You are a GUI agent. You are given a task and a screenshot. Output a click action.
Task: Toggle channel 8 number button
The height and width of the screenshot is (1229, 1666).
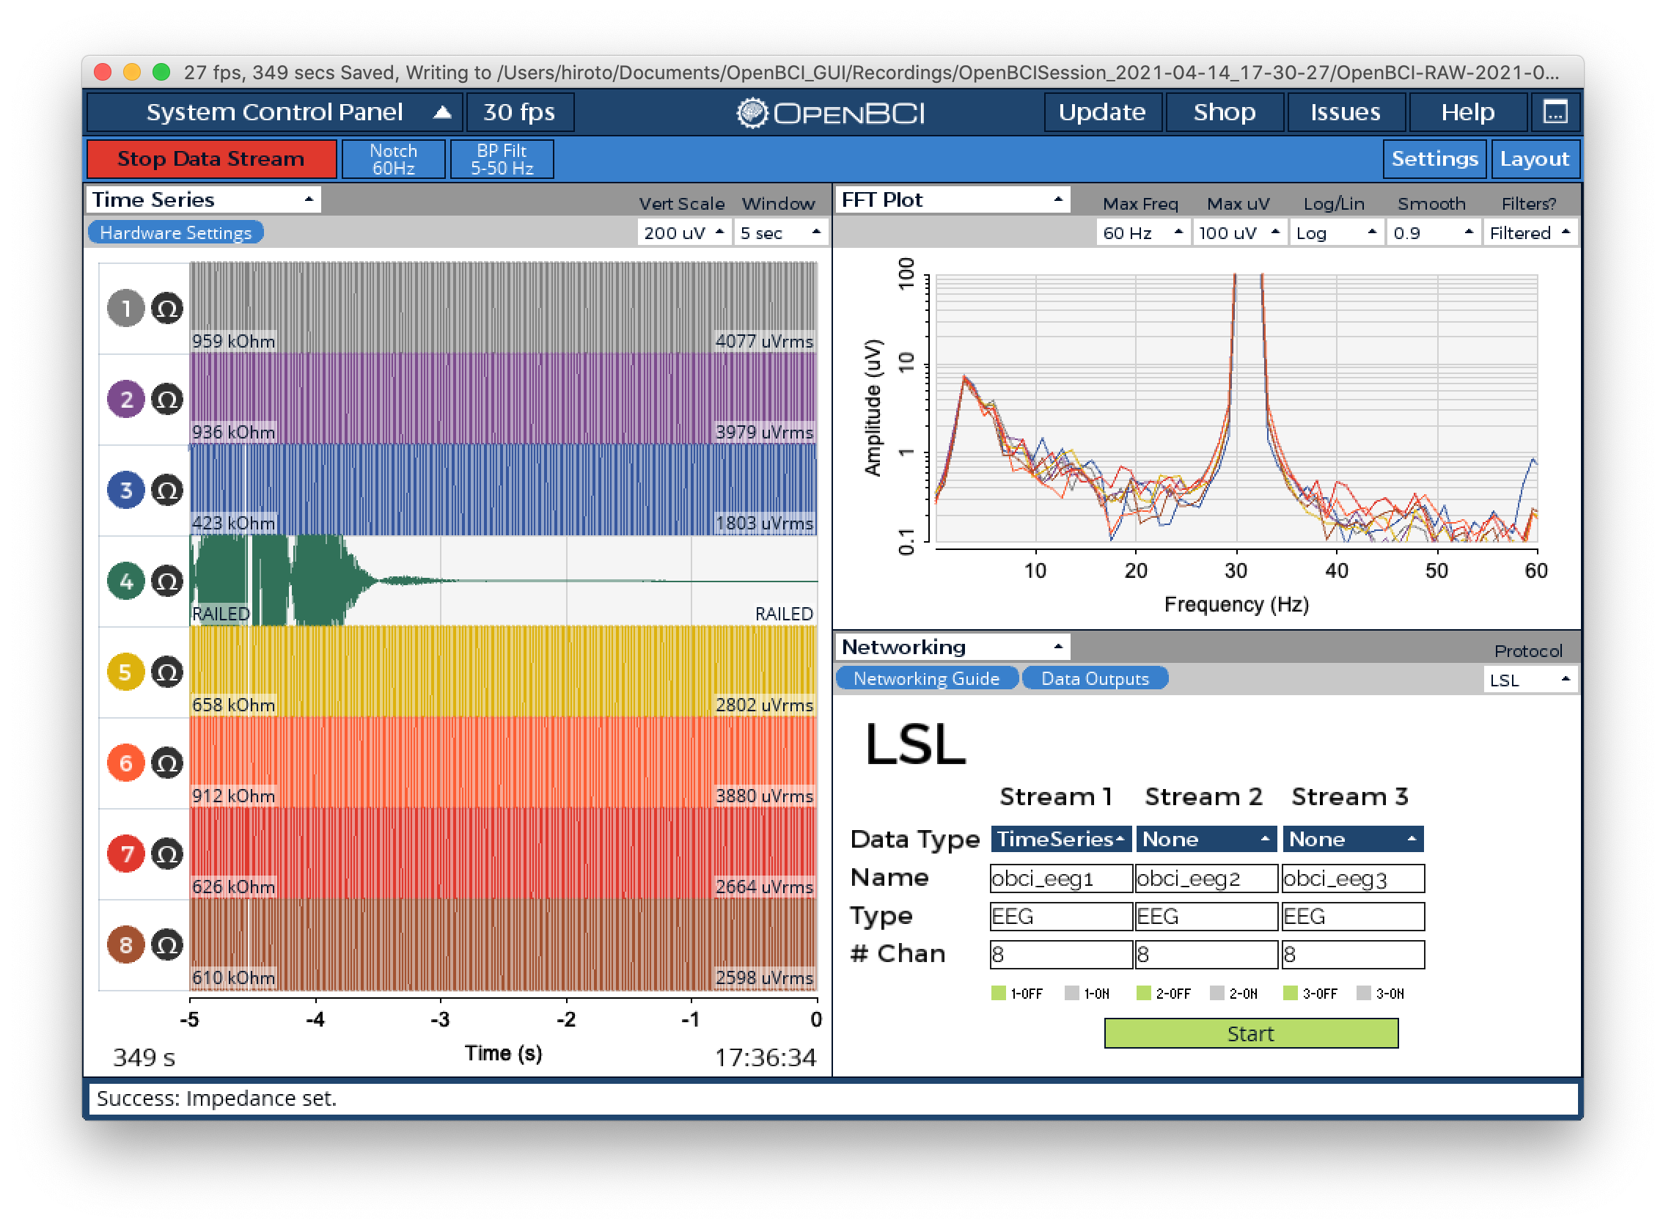click(125, 944)
